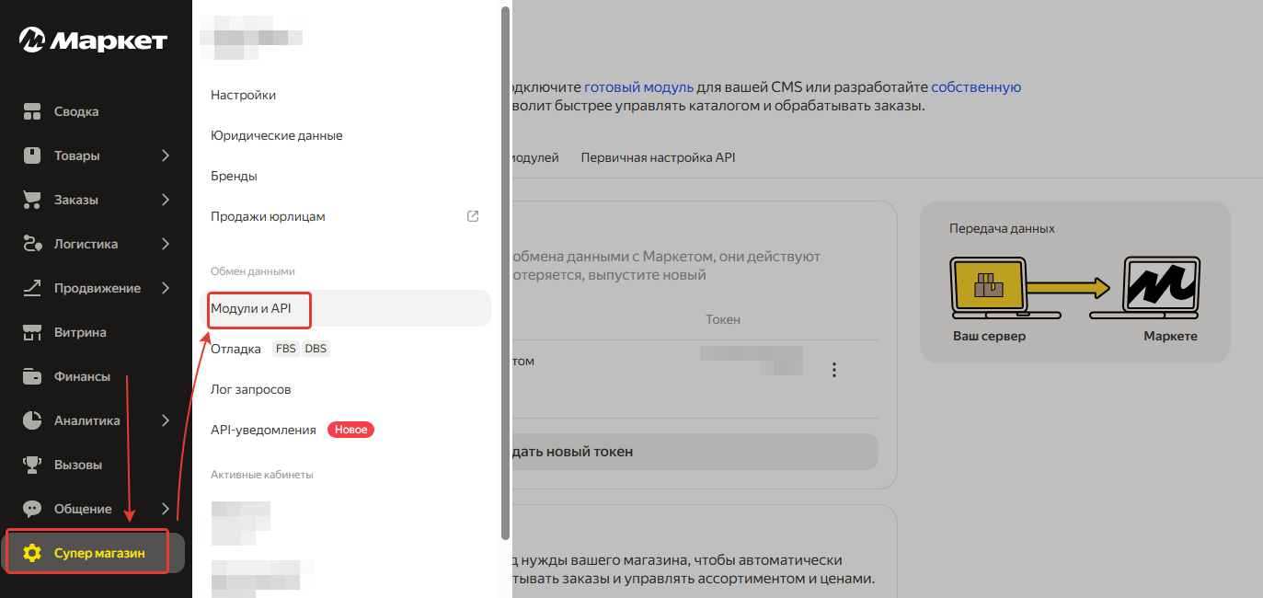Expand the Общение submenu chevron
The image size is (1263, 598).
166,509
